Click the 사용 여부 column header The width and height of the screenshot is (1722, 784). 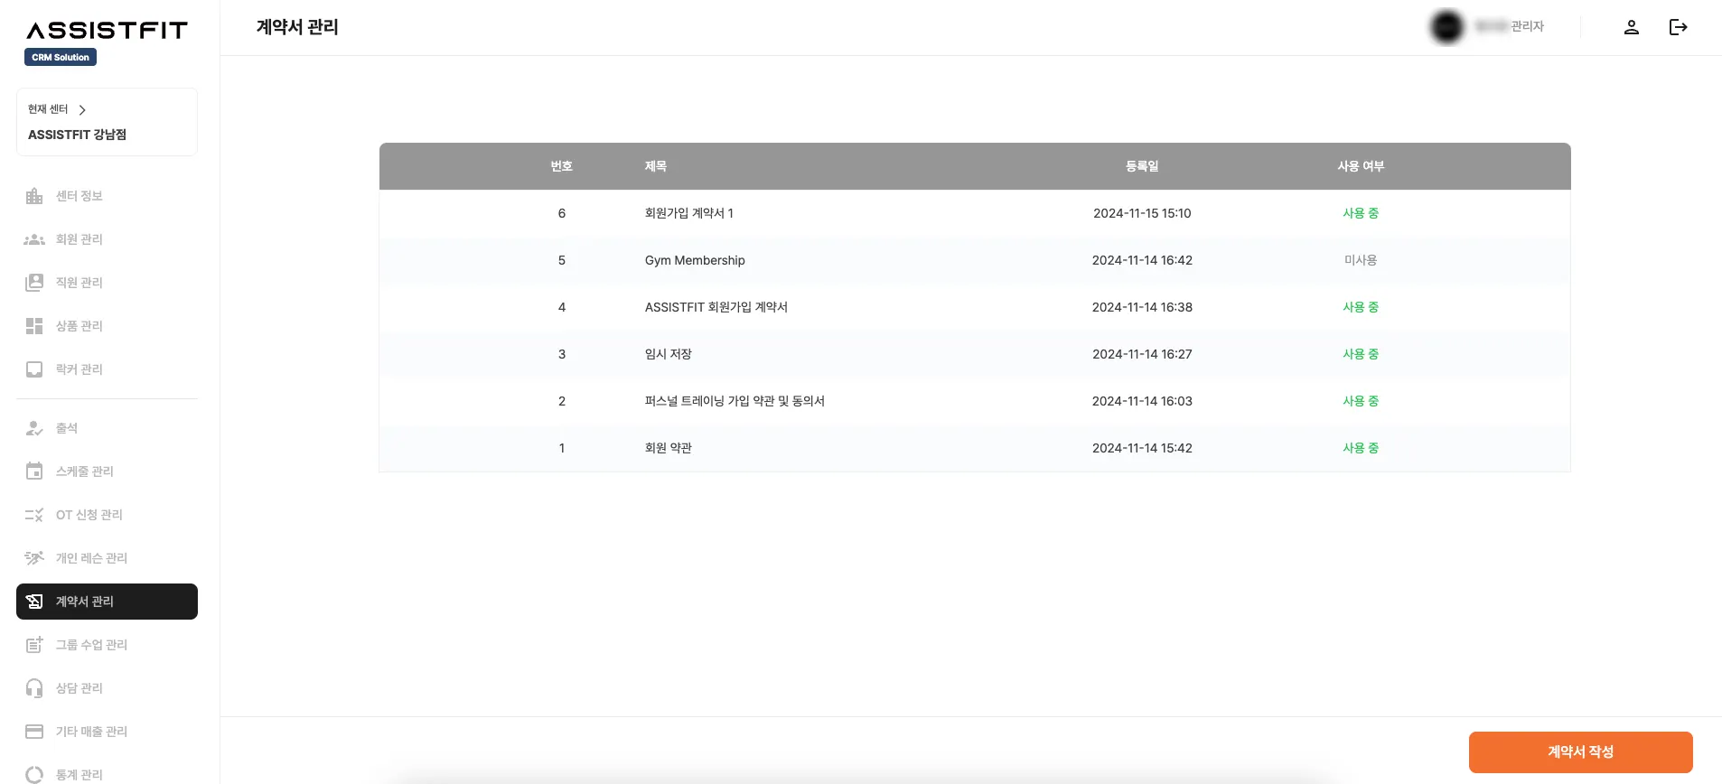coord(1361,166)
